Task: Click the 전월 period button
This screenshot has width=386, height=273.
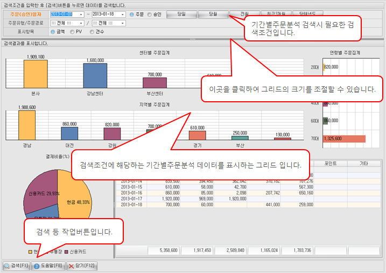Action: point(244,13)
